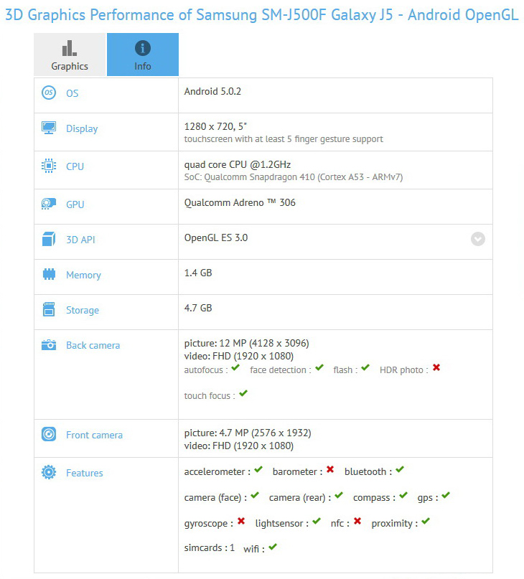
Task: Click the autofocus green checkmark
Action: pyautogui.click(x=235, y=368)
